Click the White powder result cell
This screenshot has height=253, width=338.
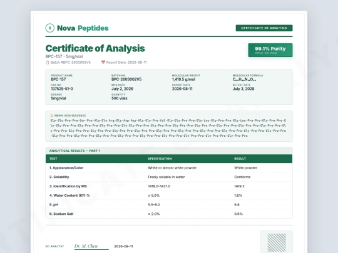point(246,168)
